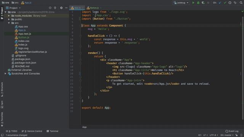Show Git history with the clock icon
This screenshot has height=137, width=244.
pos(230,3)
